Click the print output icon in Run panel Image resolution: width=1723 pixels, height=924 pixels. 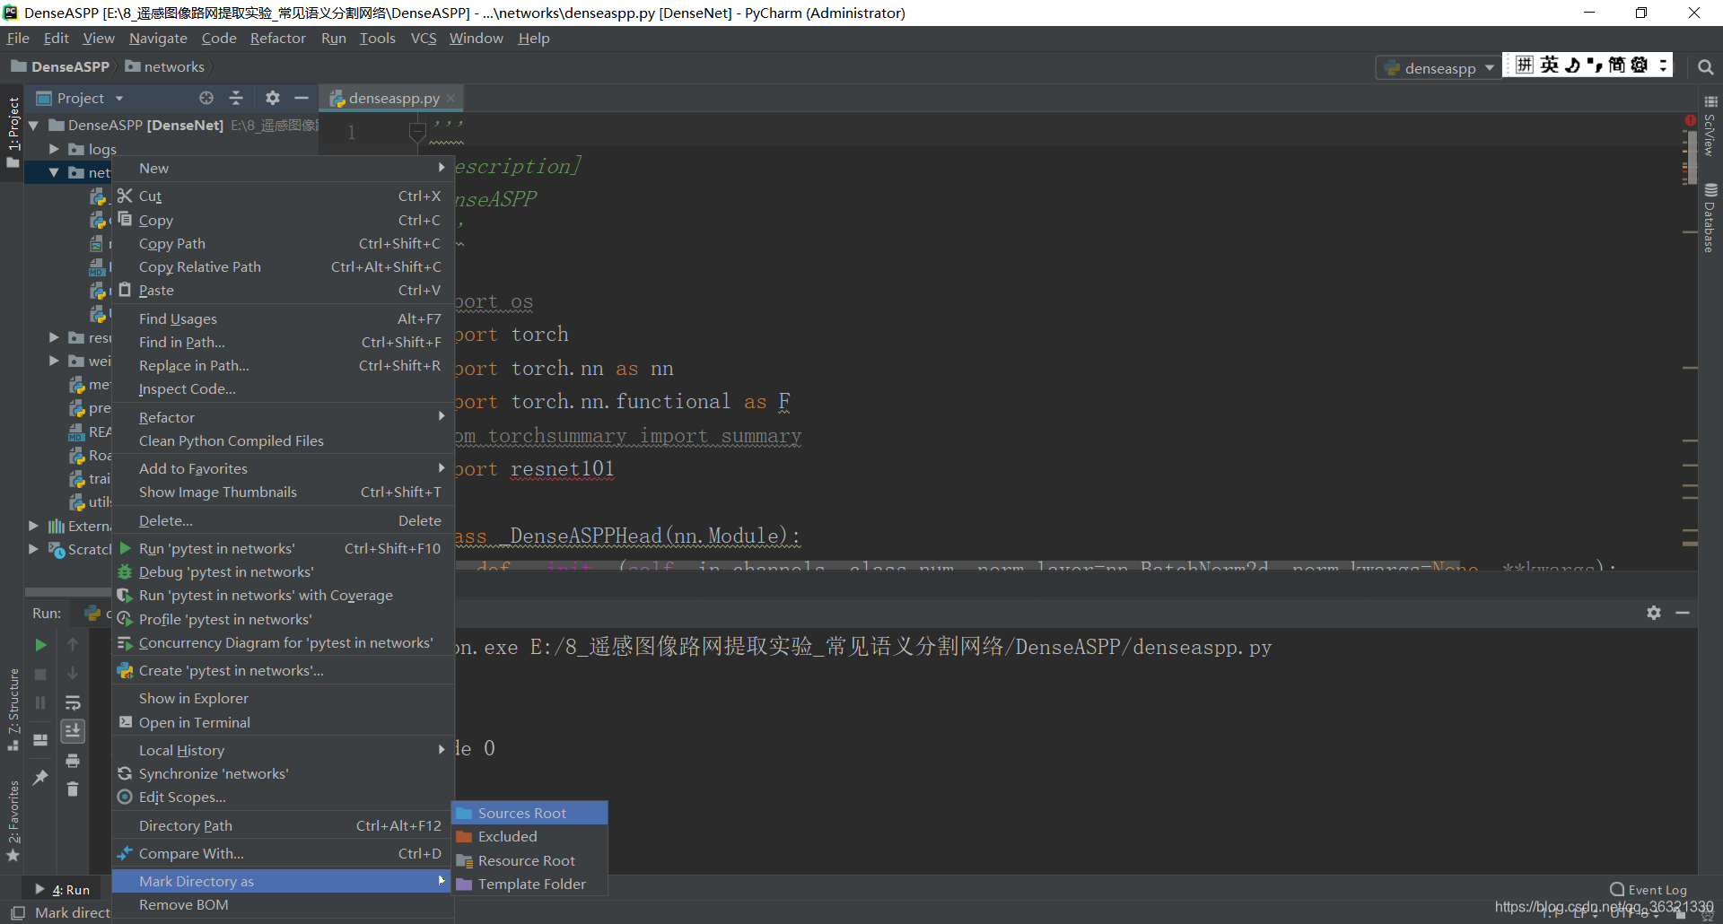tap(73, 761)
